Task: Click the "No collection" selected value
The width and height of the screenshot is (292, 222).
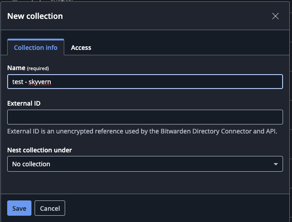Action: point(31,164)
